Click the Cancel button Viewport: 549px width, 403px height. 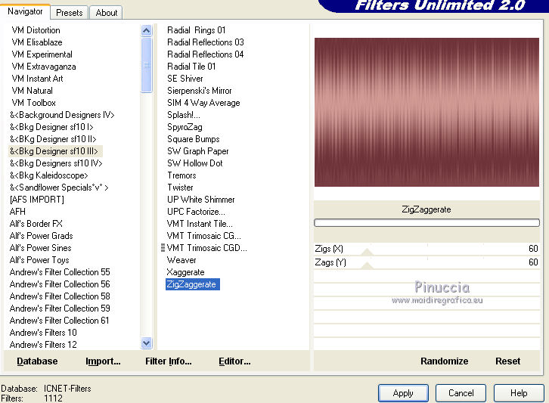(461, 393)
